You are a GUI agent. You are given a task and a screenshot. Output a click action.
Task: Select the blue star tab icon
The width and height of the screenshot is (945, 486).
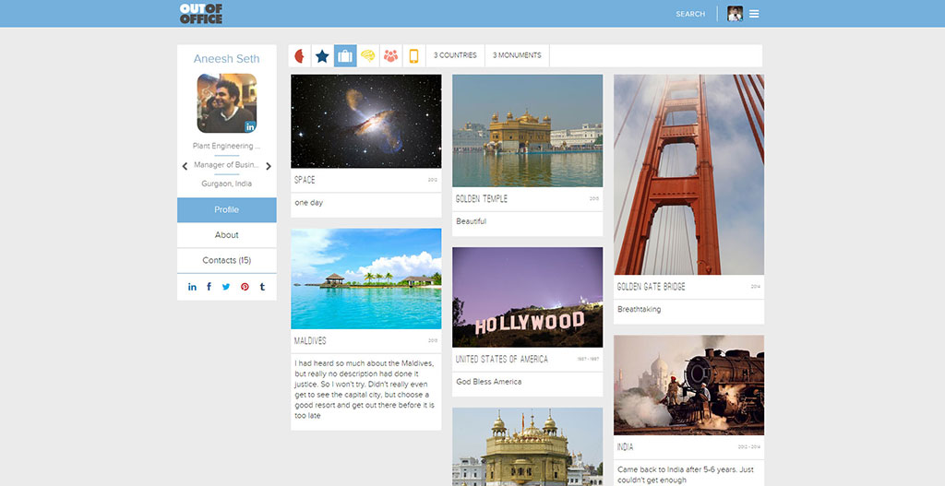pyautogui.click(x=322, y=56)
